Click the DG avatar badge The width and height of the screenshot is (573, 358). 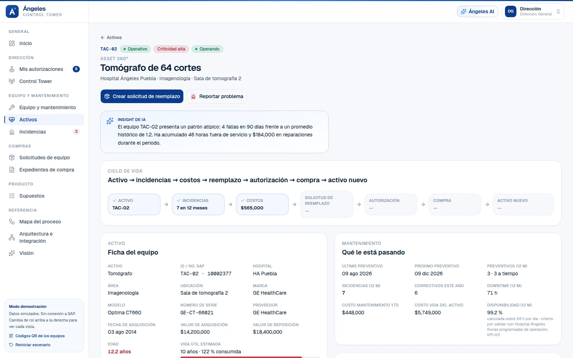coord(511,11)
